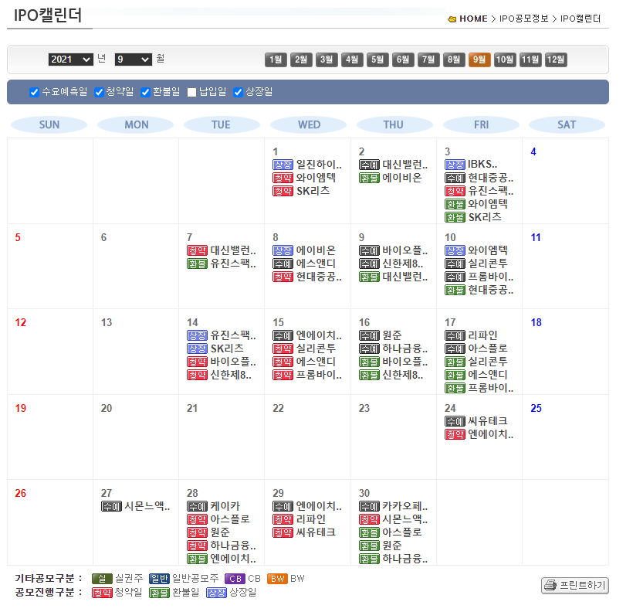
Task: Open 시몬느액.. forecast entry on September 27
Action: pos(147,505)
